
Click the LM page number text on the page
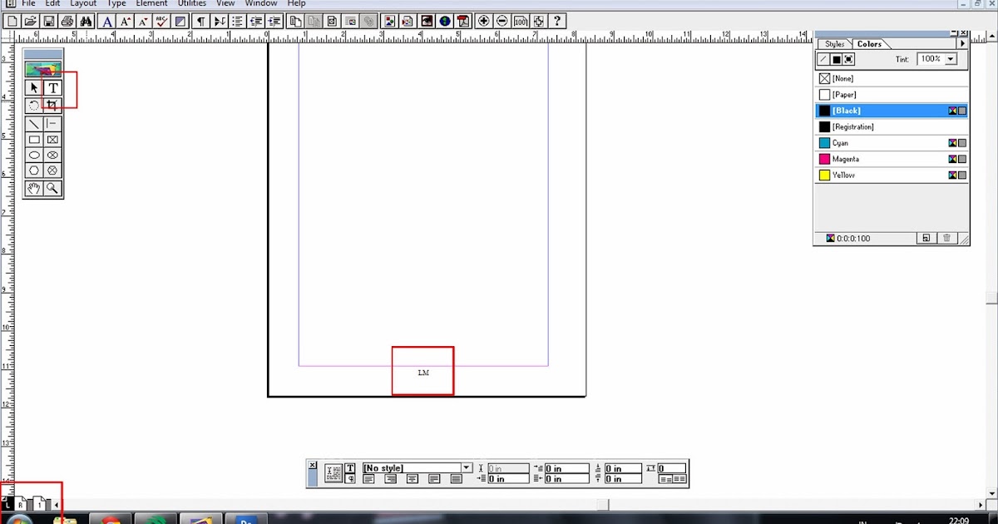coord(423,373)
